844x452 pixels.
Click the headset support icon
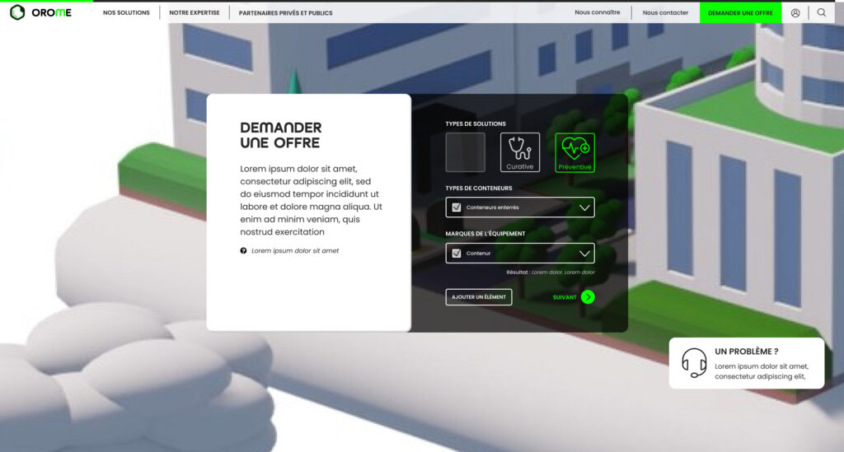tap(694, 363)
